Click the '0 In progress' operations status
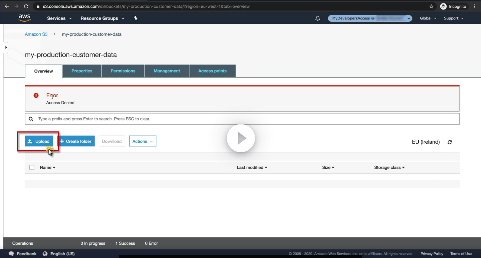The width and height of the screenshot is (481, 258). (x=93, y=243)
